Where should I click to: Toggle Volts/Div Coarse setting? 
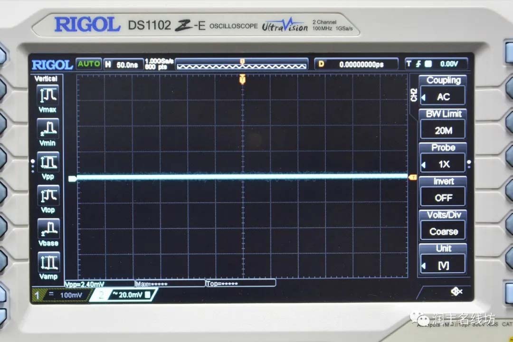[443, 231]
